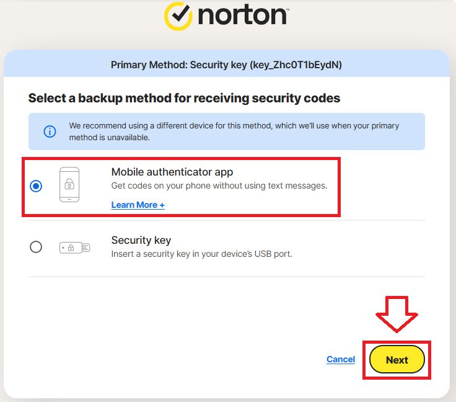Image resolution: width=456 pixels, height=402 pixels.
Task: Click the "Mobile authenticator app" option title
Action: tap(172, 172)
